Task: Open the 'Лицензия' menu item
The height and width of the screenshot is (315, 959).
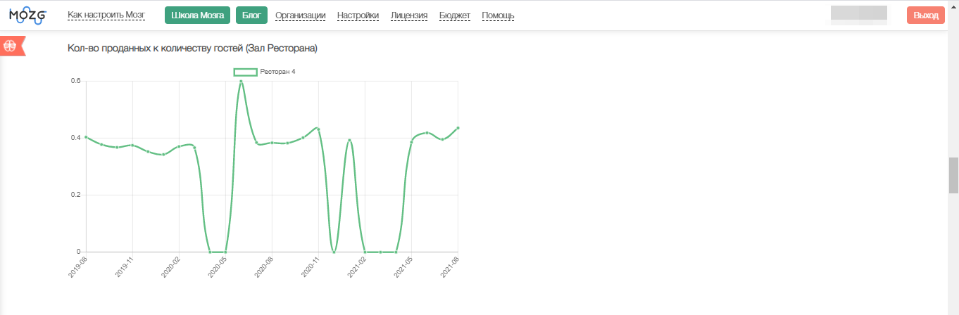Action: pyautogui.click(x=408, y=15)
